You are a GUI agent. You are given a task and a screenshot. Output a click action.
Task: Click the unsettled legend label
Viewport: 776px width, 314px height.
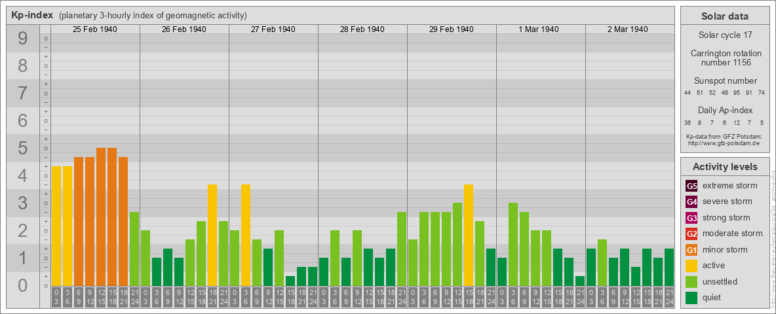720,282
